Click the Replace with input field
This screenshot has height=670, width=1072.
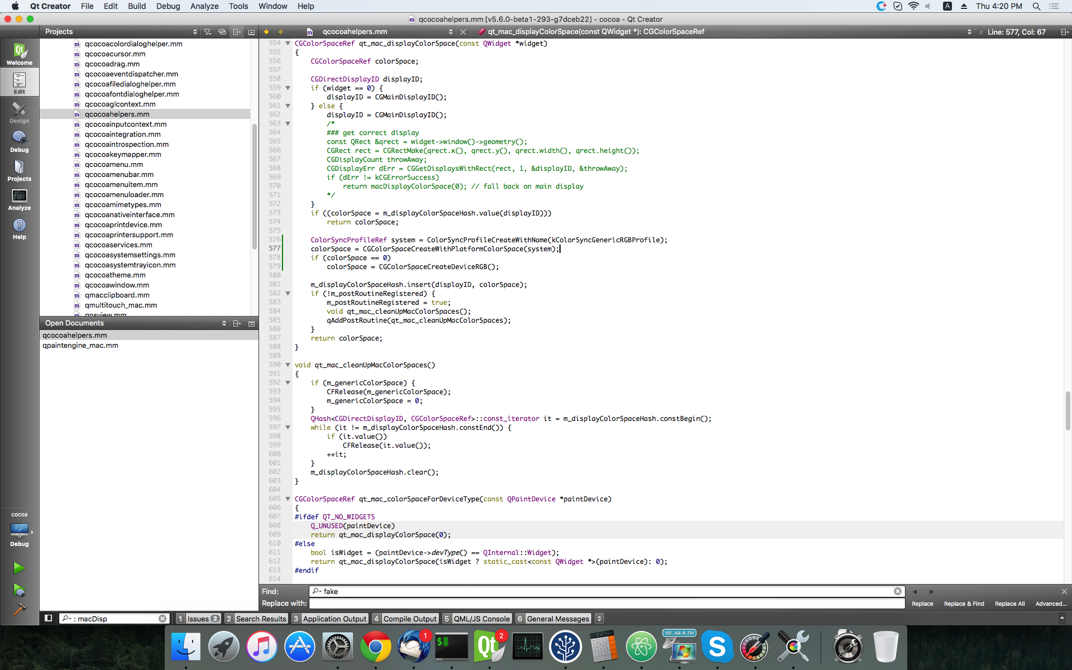[606, 604]
